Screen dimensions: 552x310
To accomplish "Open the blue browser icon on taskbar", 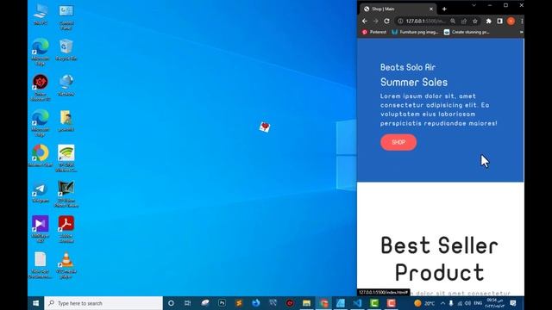I will [x=256, y=303].
